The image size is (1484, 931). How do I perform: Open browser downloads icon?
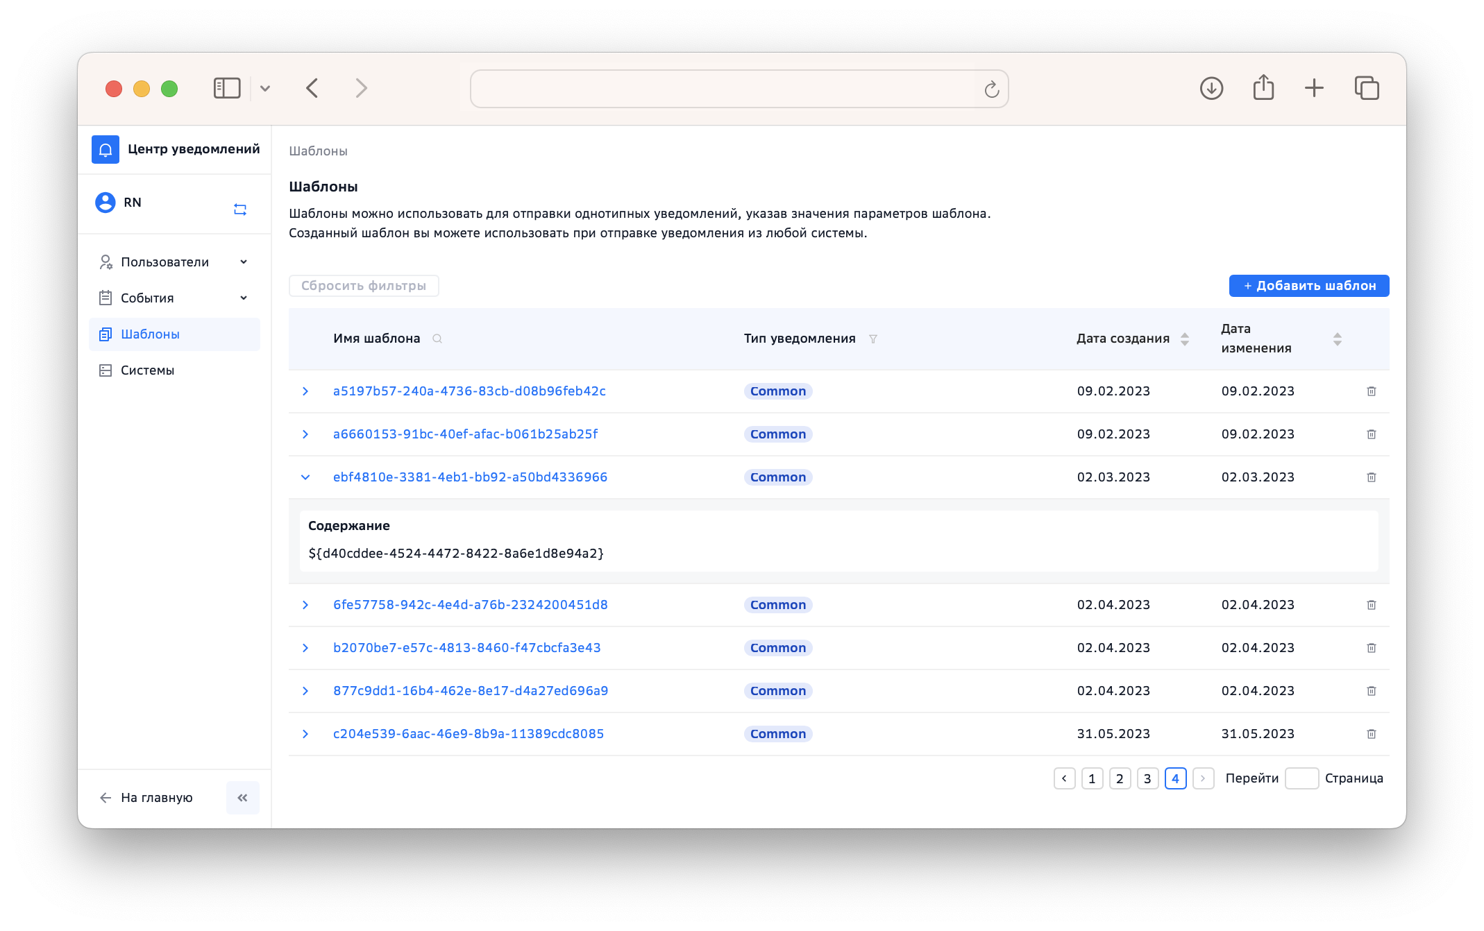click(1211, 88)
